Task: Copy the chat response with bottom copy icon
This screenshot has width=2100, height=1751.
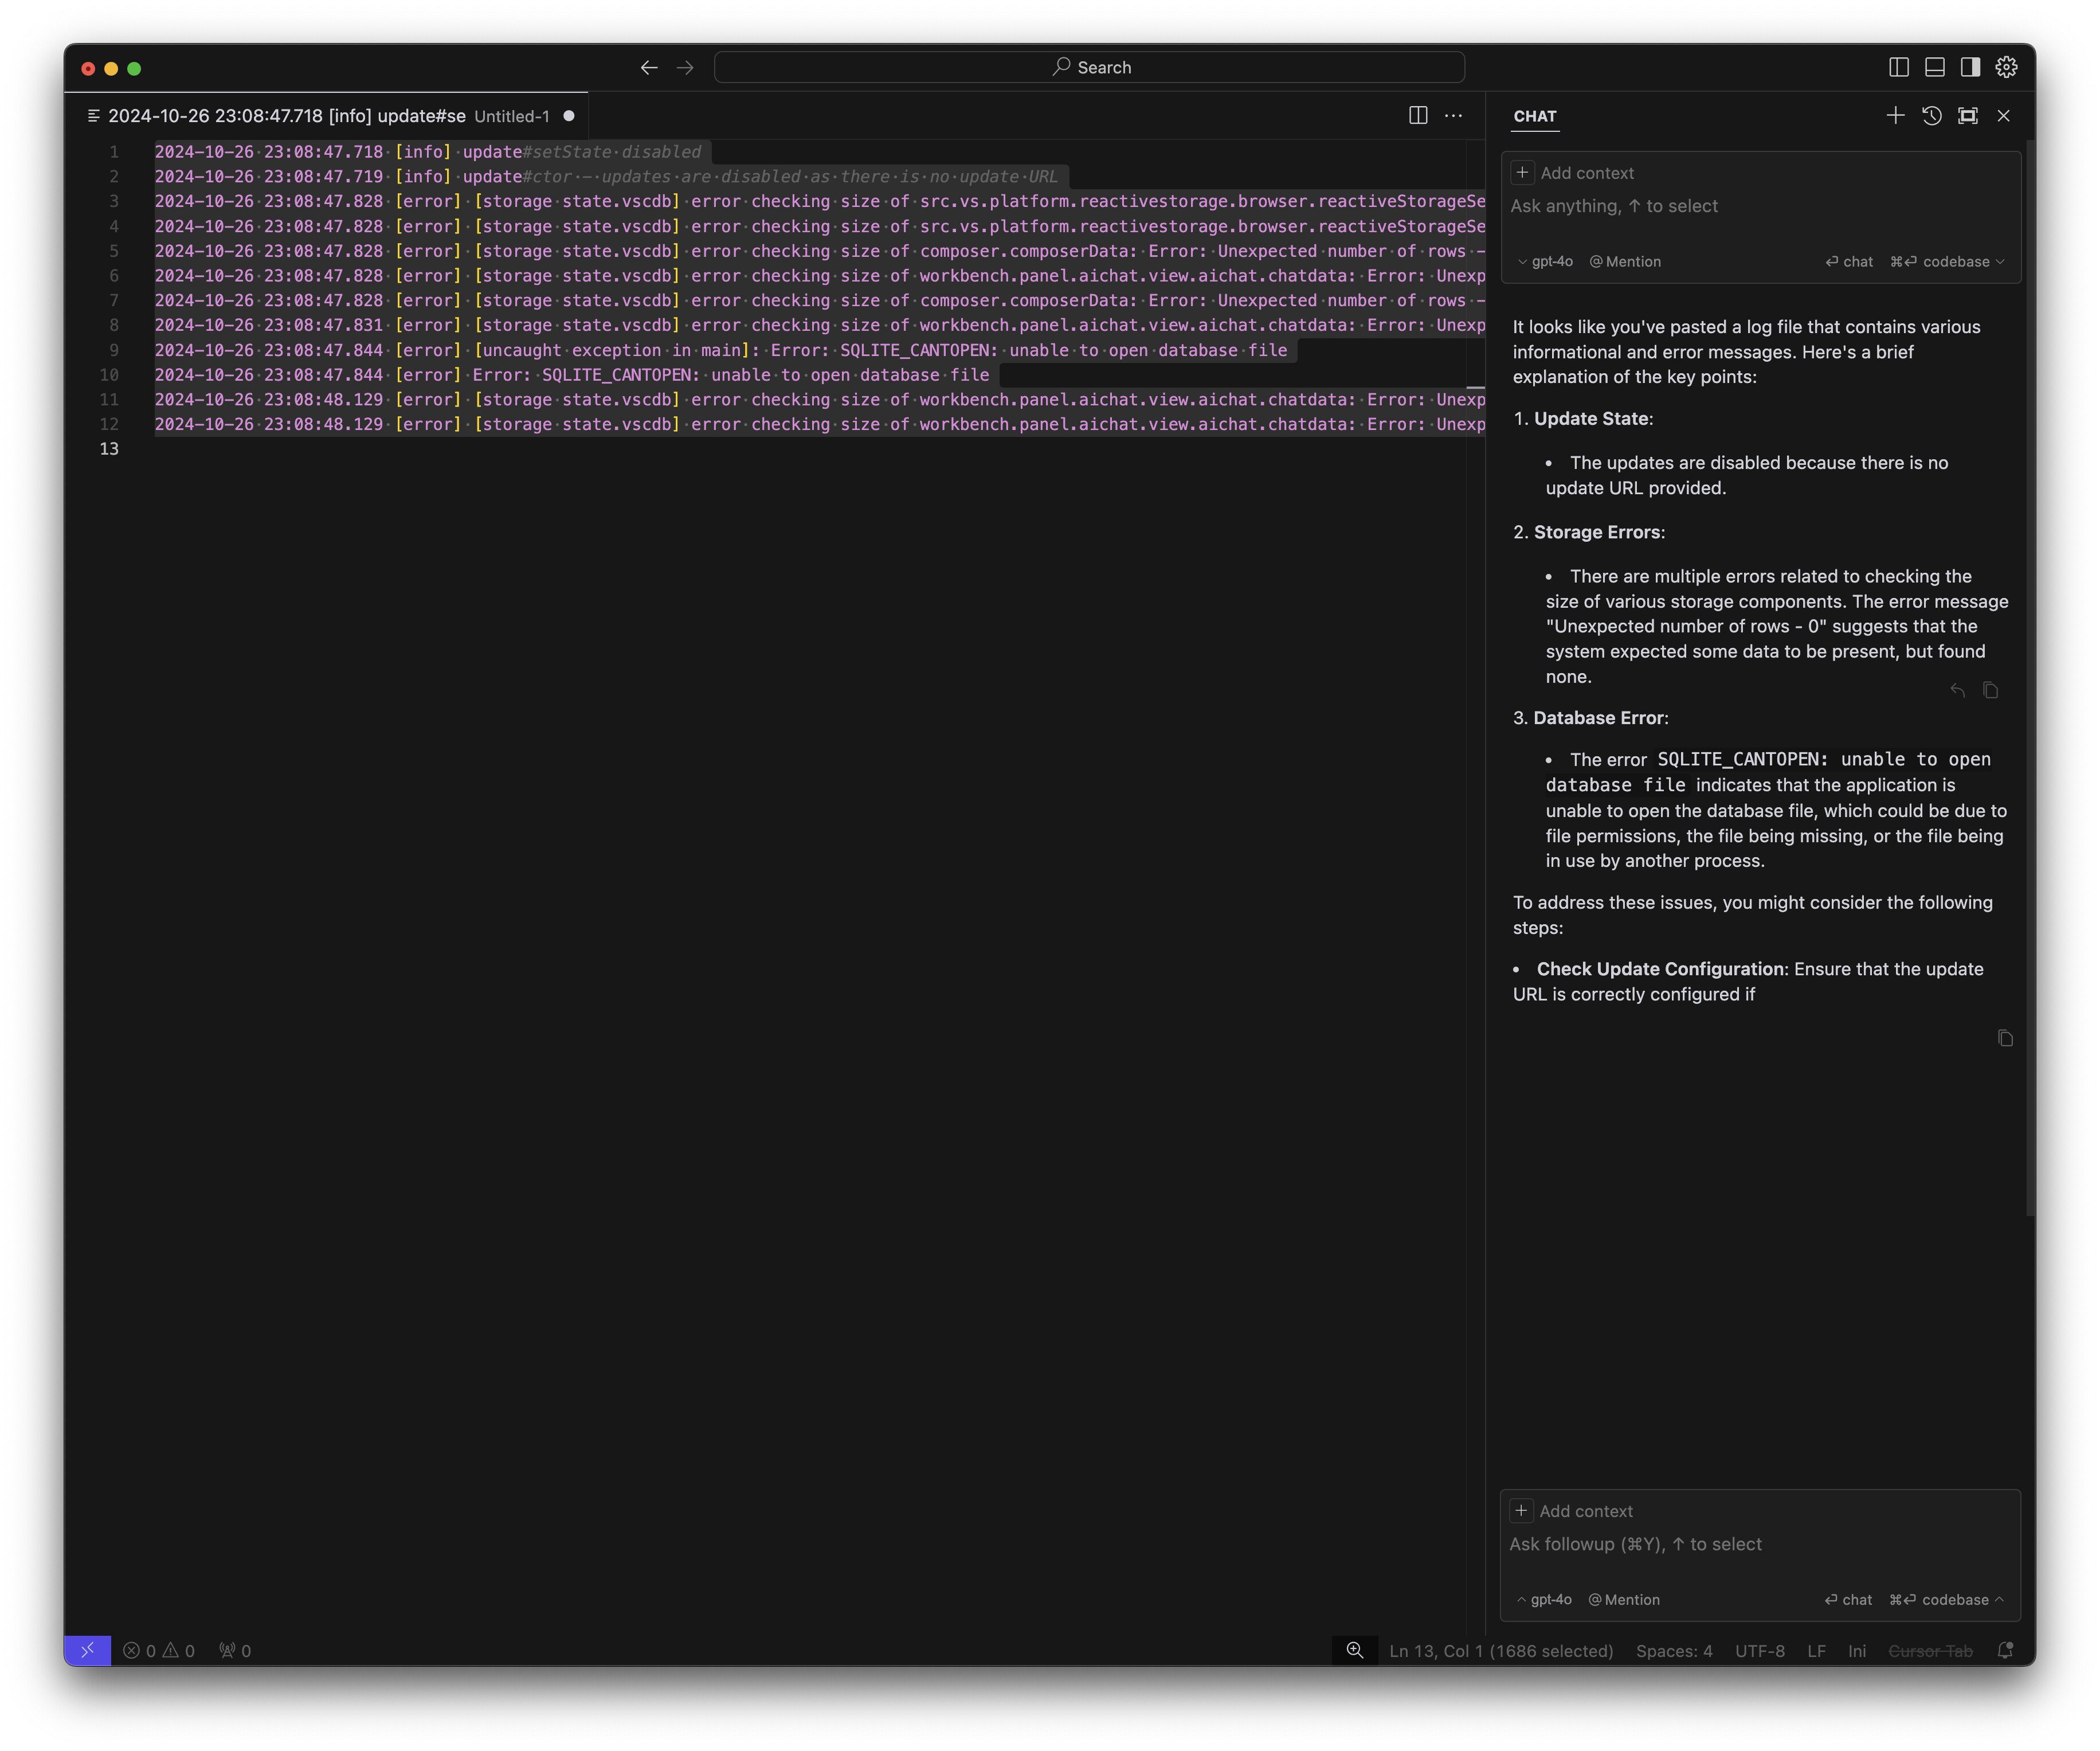Action: click(x=2004, y=1038)
